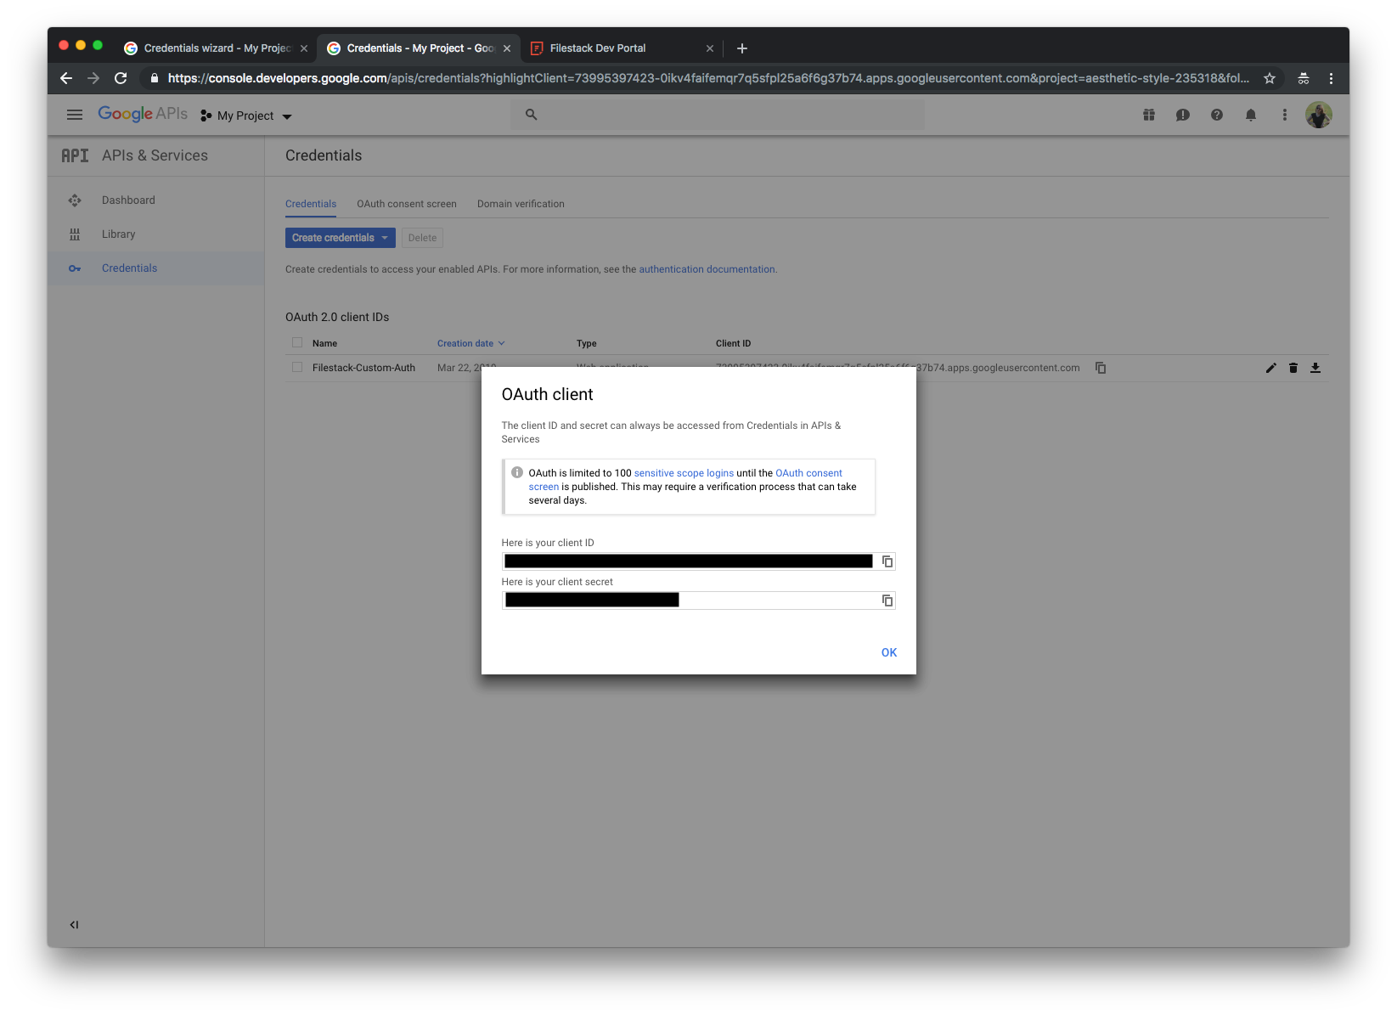
Task: Close the active Credentials - My Project tab
Action: point(507,48)
